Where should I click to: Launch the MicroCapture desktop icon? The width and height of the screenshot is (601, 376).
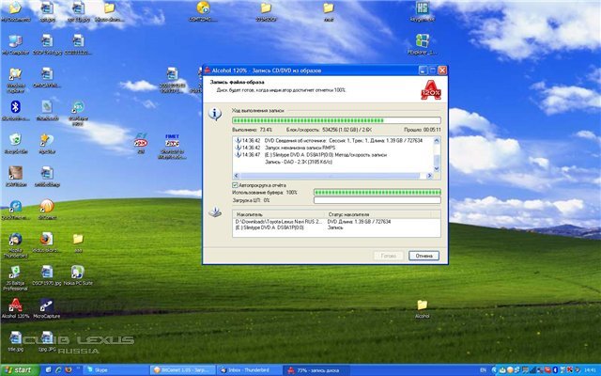(x=45, y=305)
